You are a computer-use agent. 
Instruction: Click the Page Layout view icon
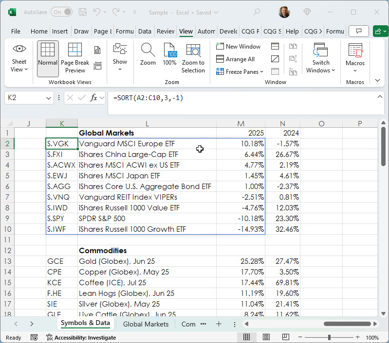97,50
